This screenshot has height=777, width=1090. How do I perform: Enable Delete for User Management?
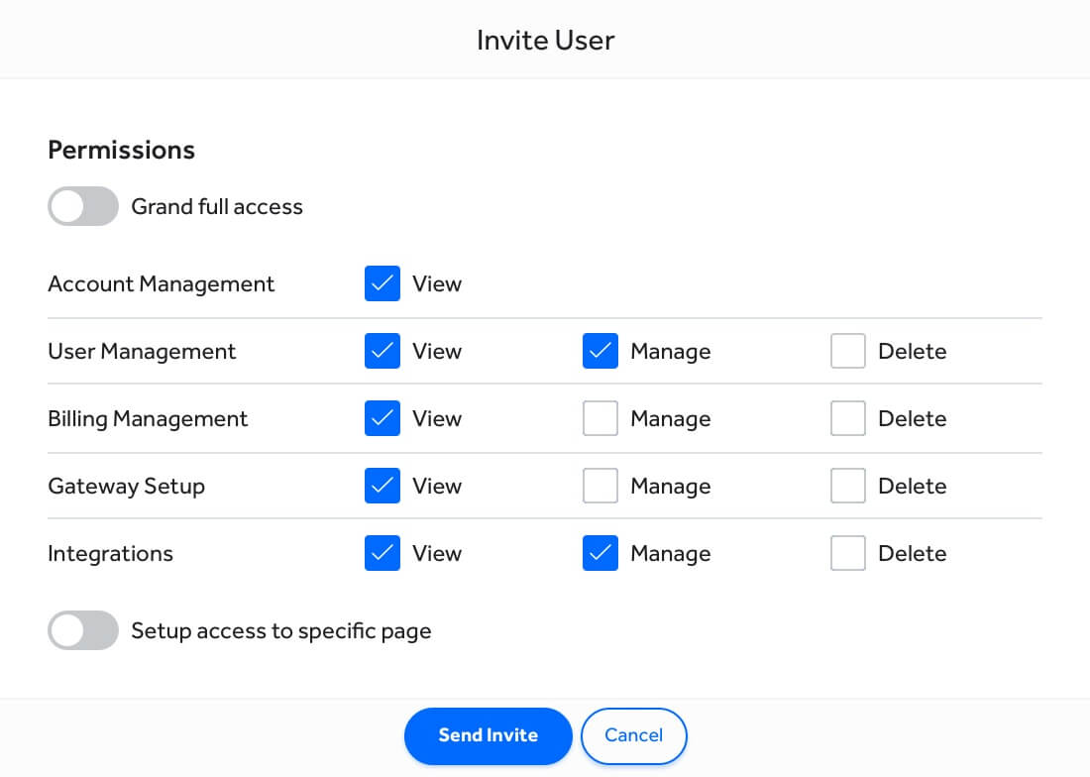pyautogui.click(x=847, y=351)
